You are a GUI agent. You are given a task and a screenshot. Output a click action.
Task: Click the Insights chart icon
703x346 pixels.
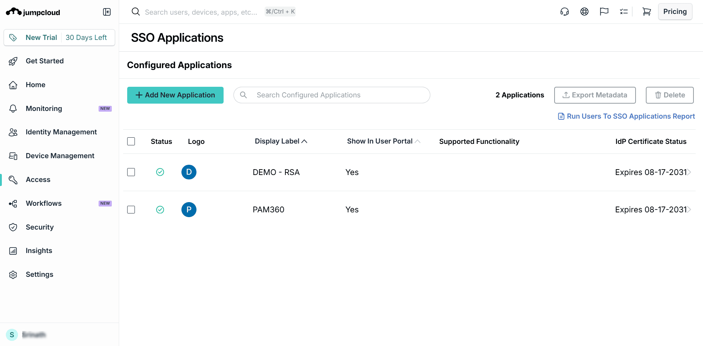13,251
